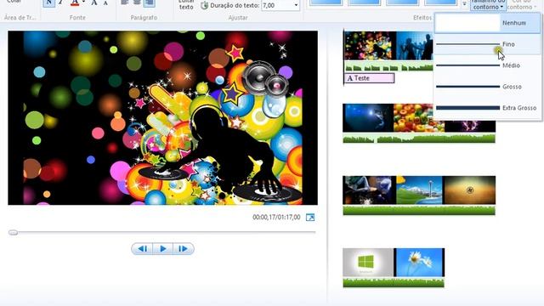544x306 pixels.
Task: Choose the Médio outline size
Action: pos(487,65)
